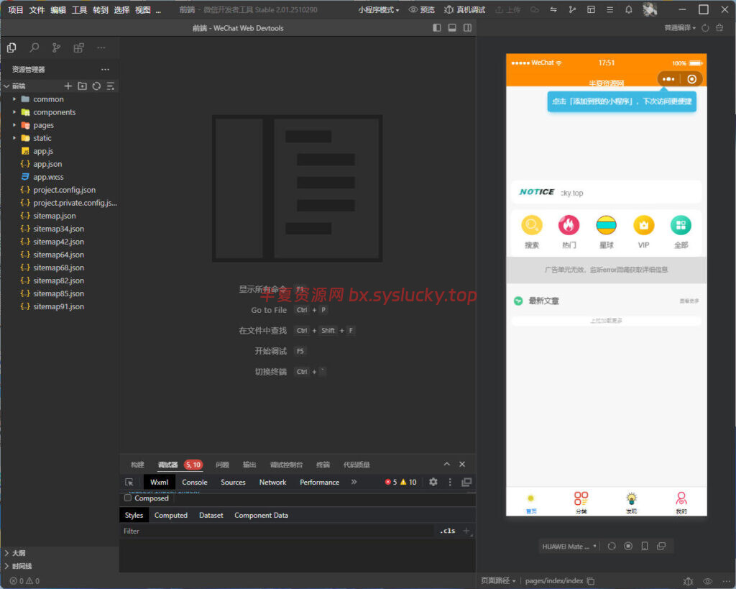736x589 pixels.
Task: Focus the styles Filter input field
Action: click(277, 531)
